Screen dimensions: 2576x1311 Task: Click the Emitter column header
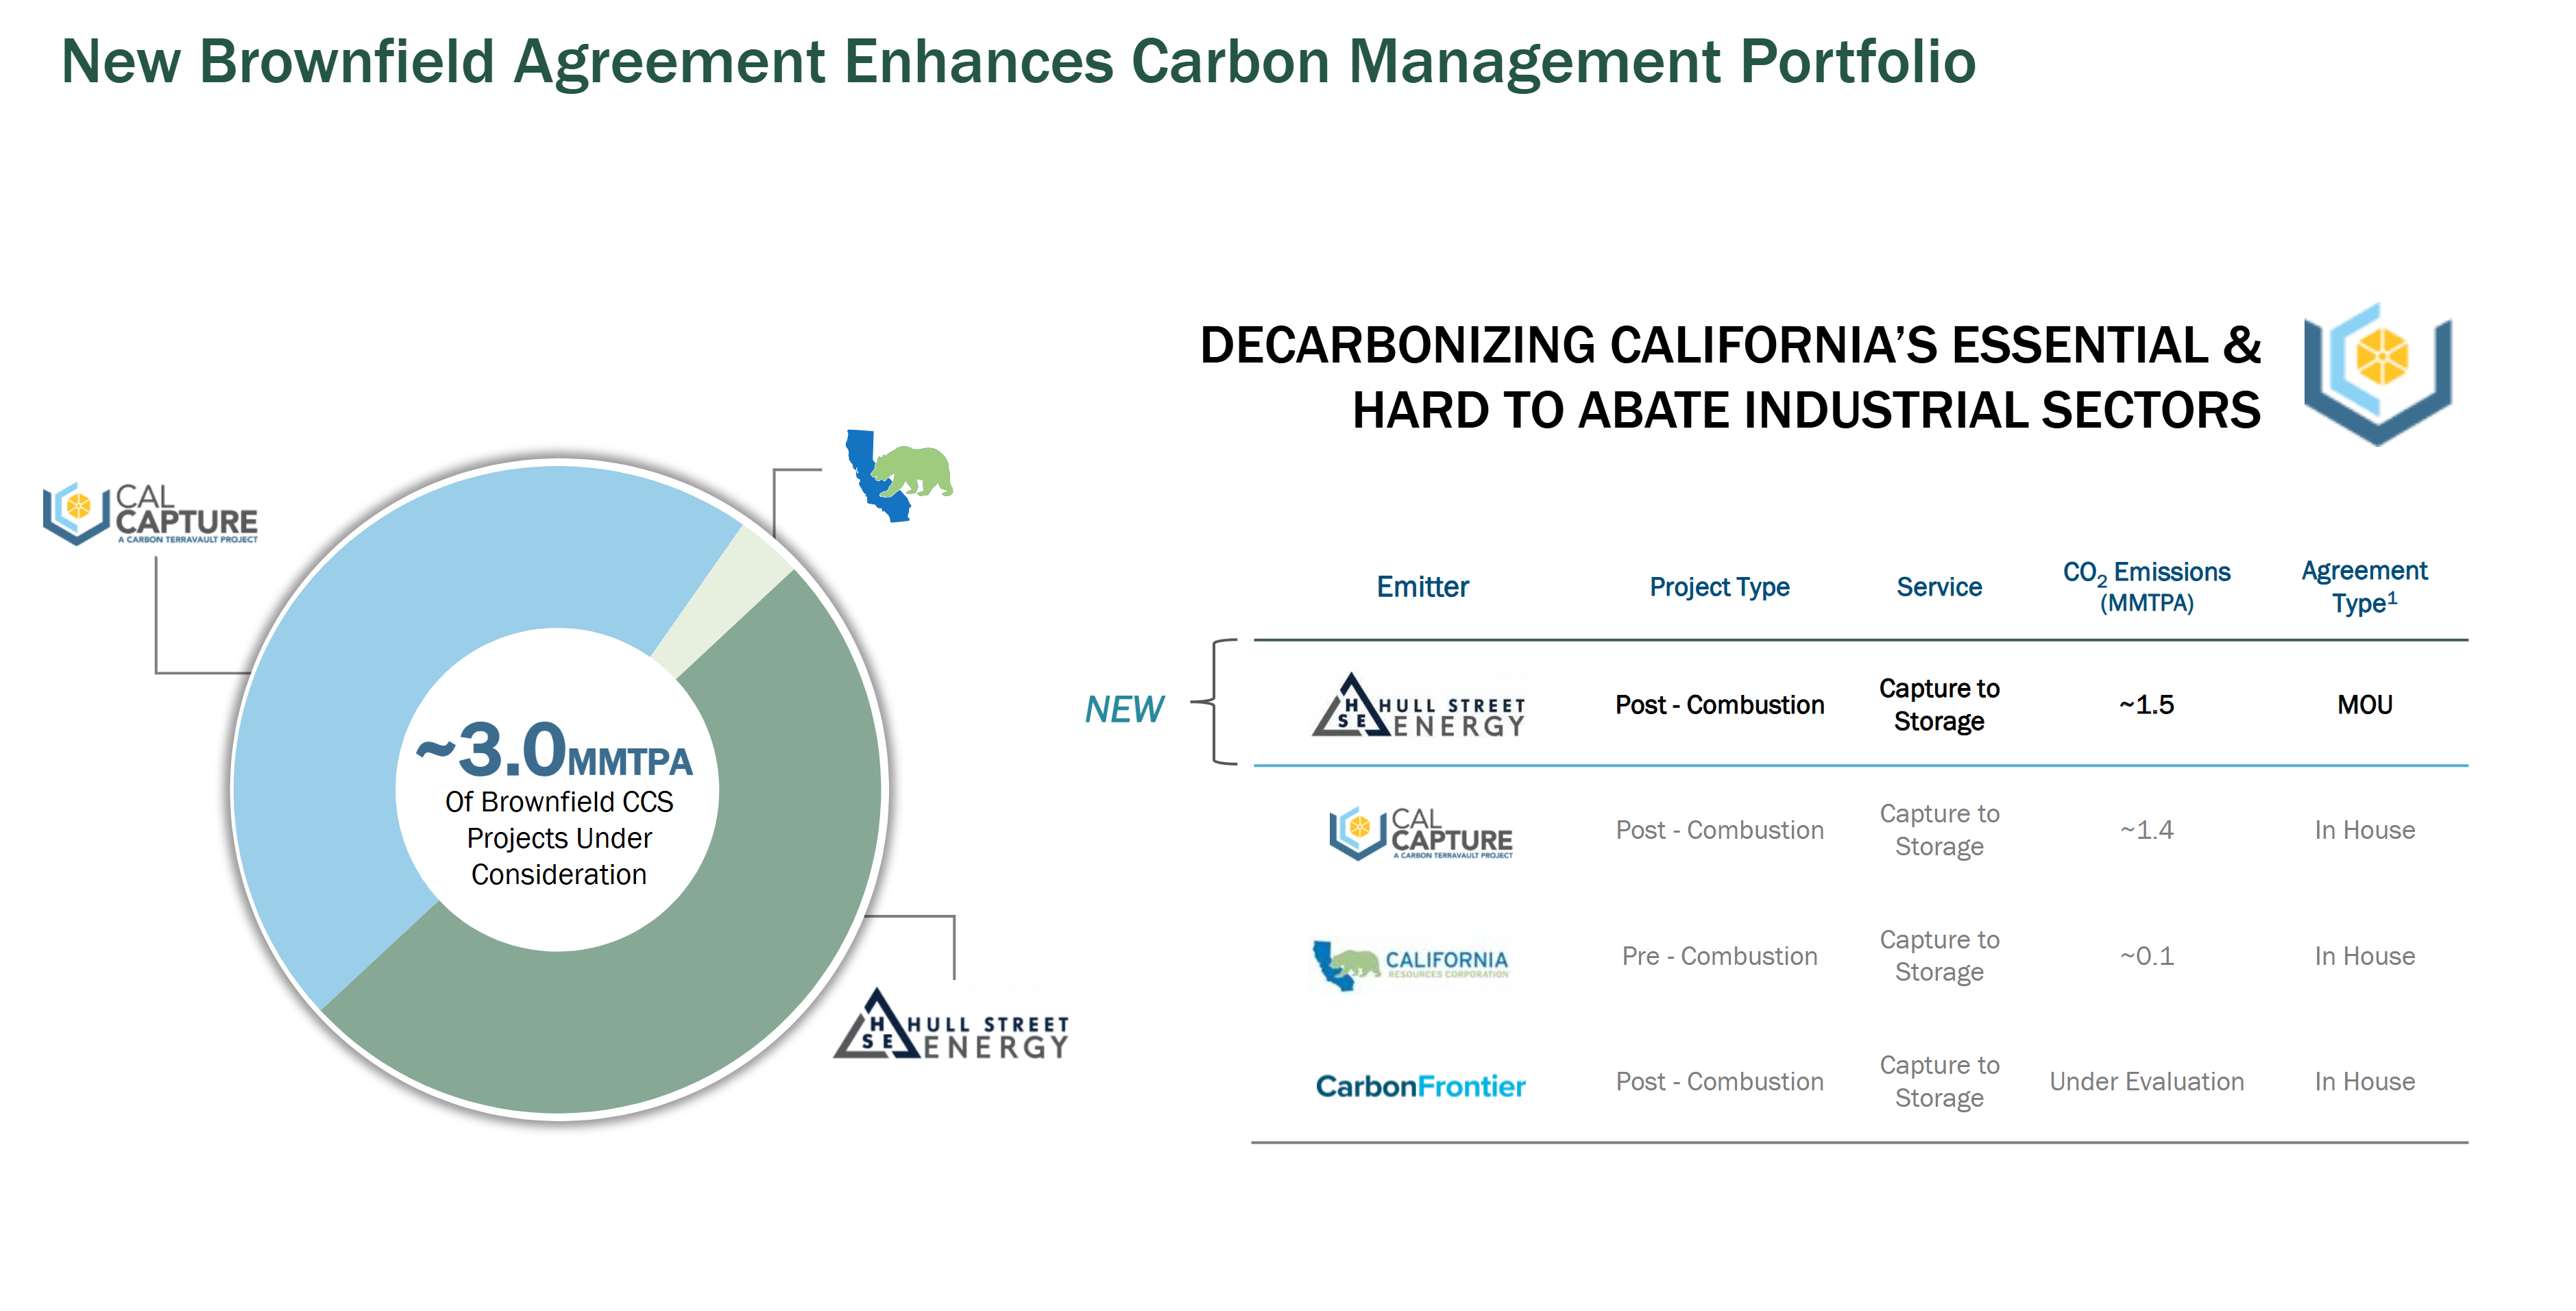pyautogui.click(x=1422, y=587)
